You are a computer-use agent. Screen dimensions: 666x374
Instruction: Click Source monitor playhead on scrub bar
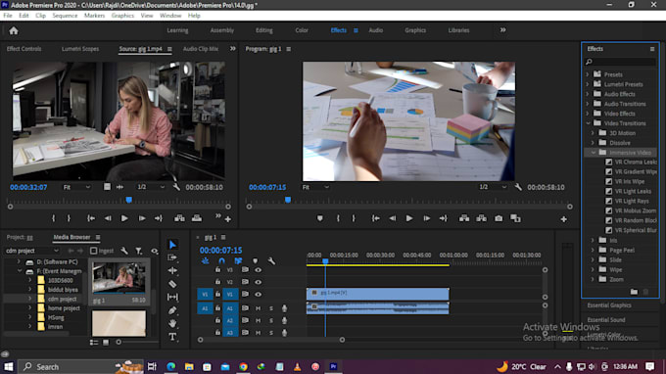click(x=128, y=200)
